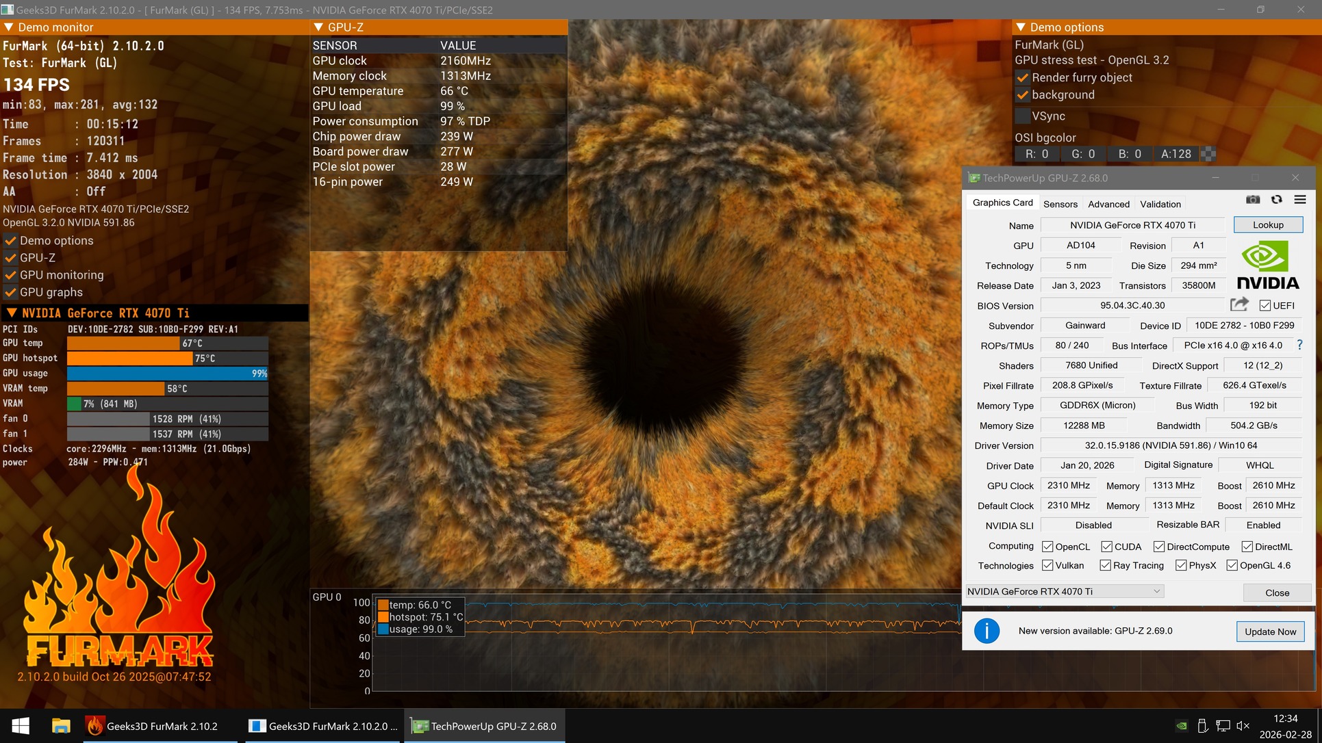The width and height of the screenshot is (1322, 743).
Task: Click the GPU-Z screenshot camera icon
Action: (x=1252, y=200)
